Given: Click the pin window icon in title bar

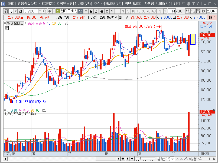Looking at the screenshot, I should pos(188,4).
